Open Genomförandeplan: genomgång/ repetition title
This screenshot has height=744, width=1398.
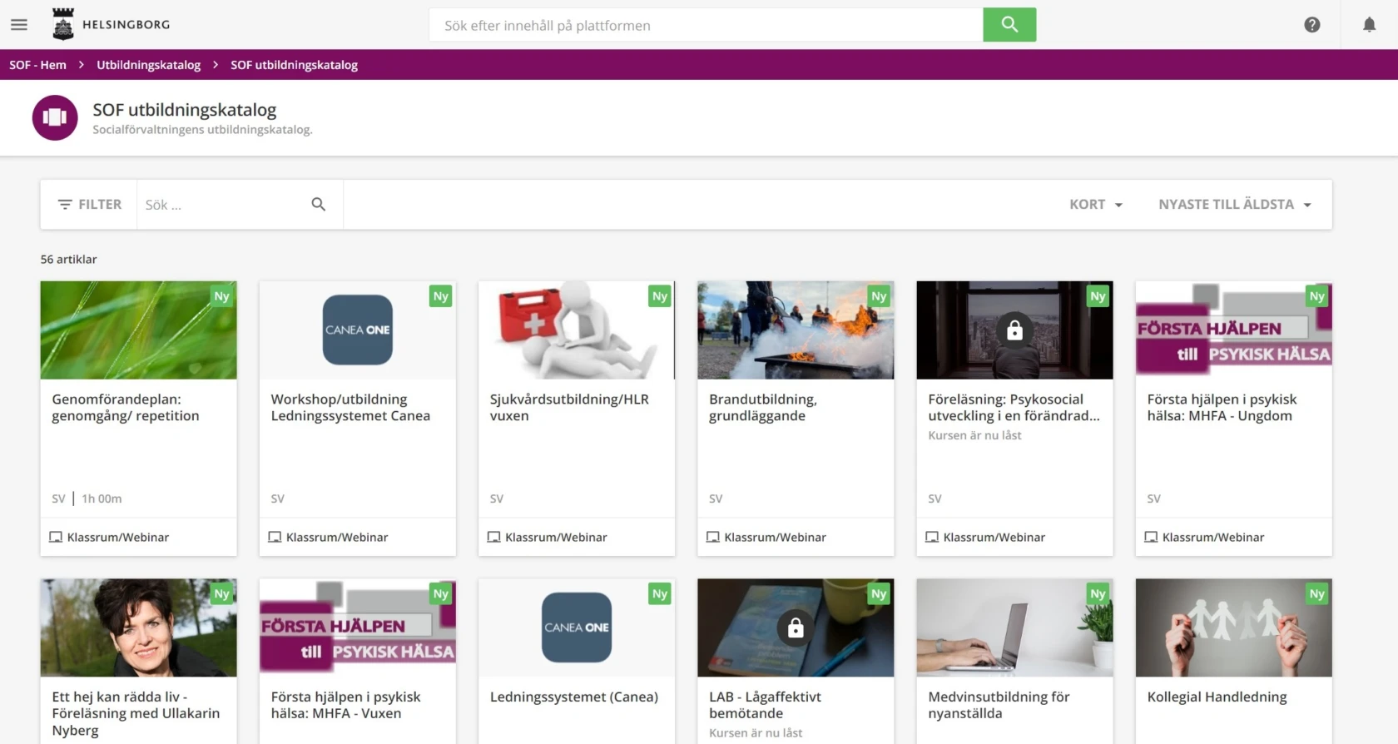coord(126,408)
